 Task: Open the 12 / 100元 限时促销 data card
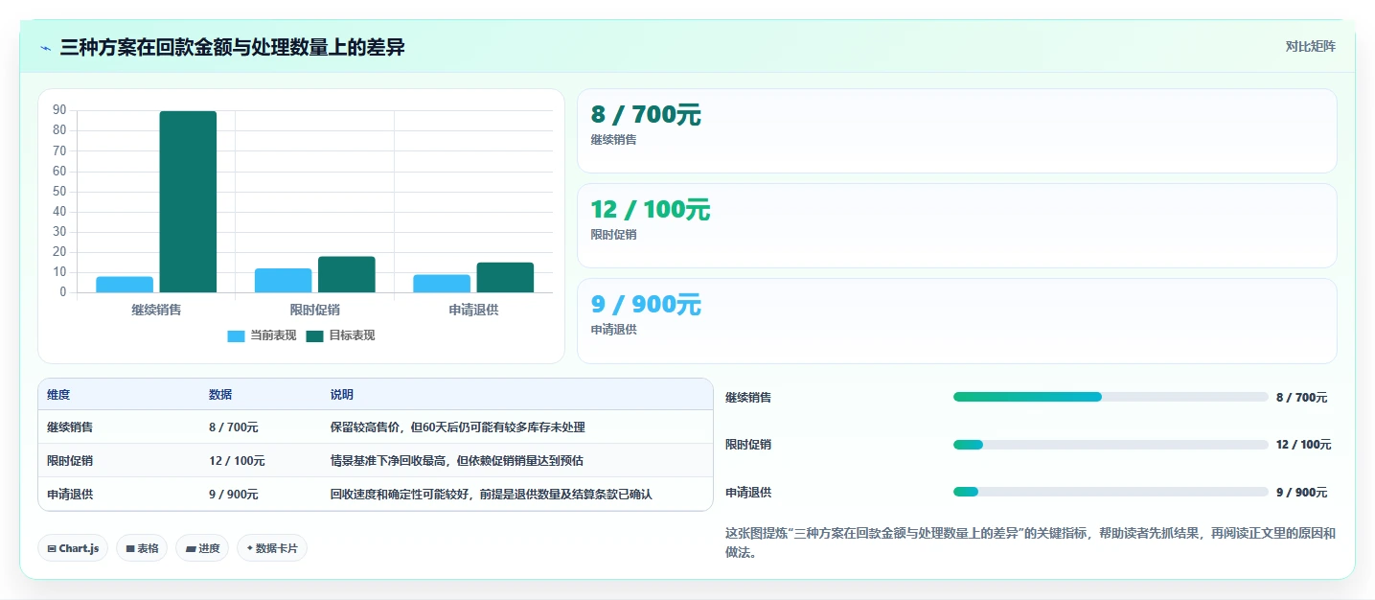[x=956, y=225]
